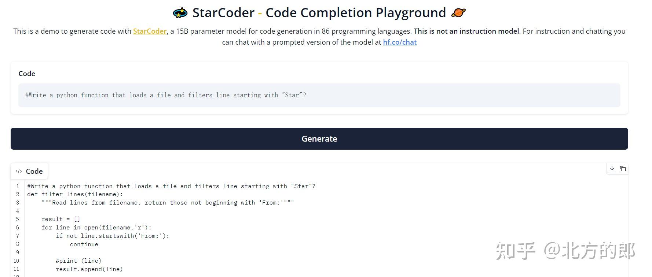Click the download arrow icon above the output
This screenshot has width=652, height=277.
(611, 169)
